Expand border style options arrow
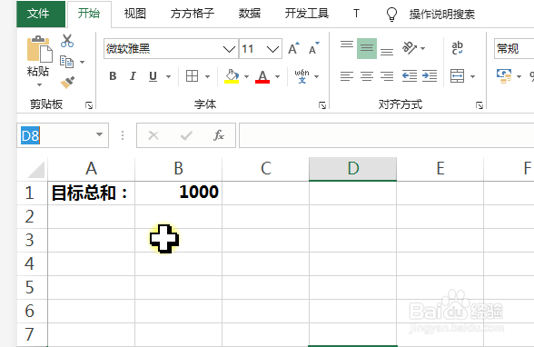 click(207, 76)
